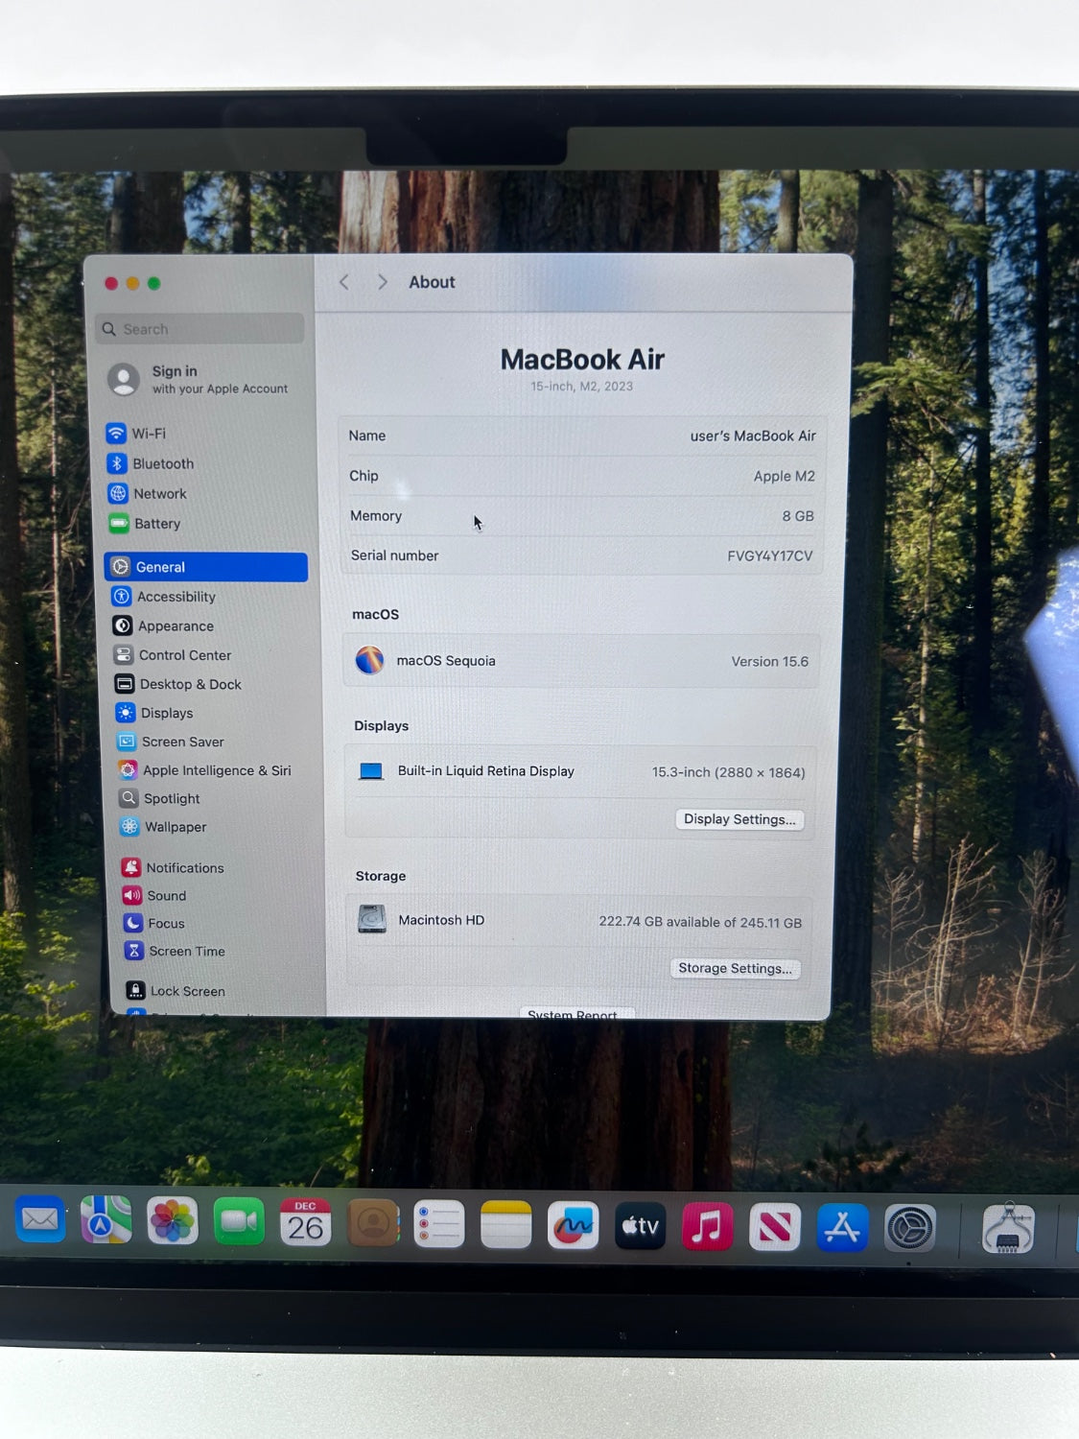Open the Photos app in the Dock
This screenshot has height=1439, width=1079.
click(173, 1222)
